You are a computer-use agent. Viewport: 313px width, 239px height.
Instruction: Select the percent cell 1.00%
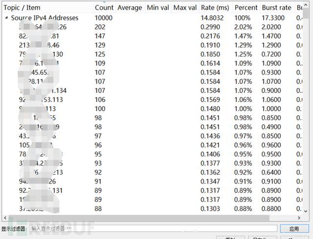[x=243, y=109]
